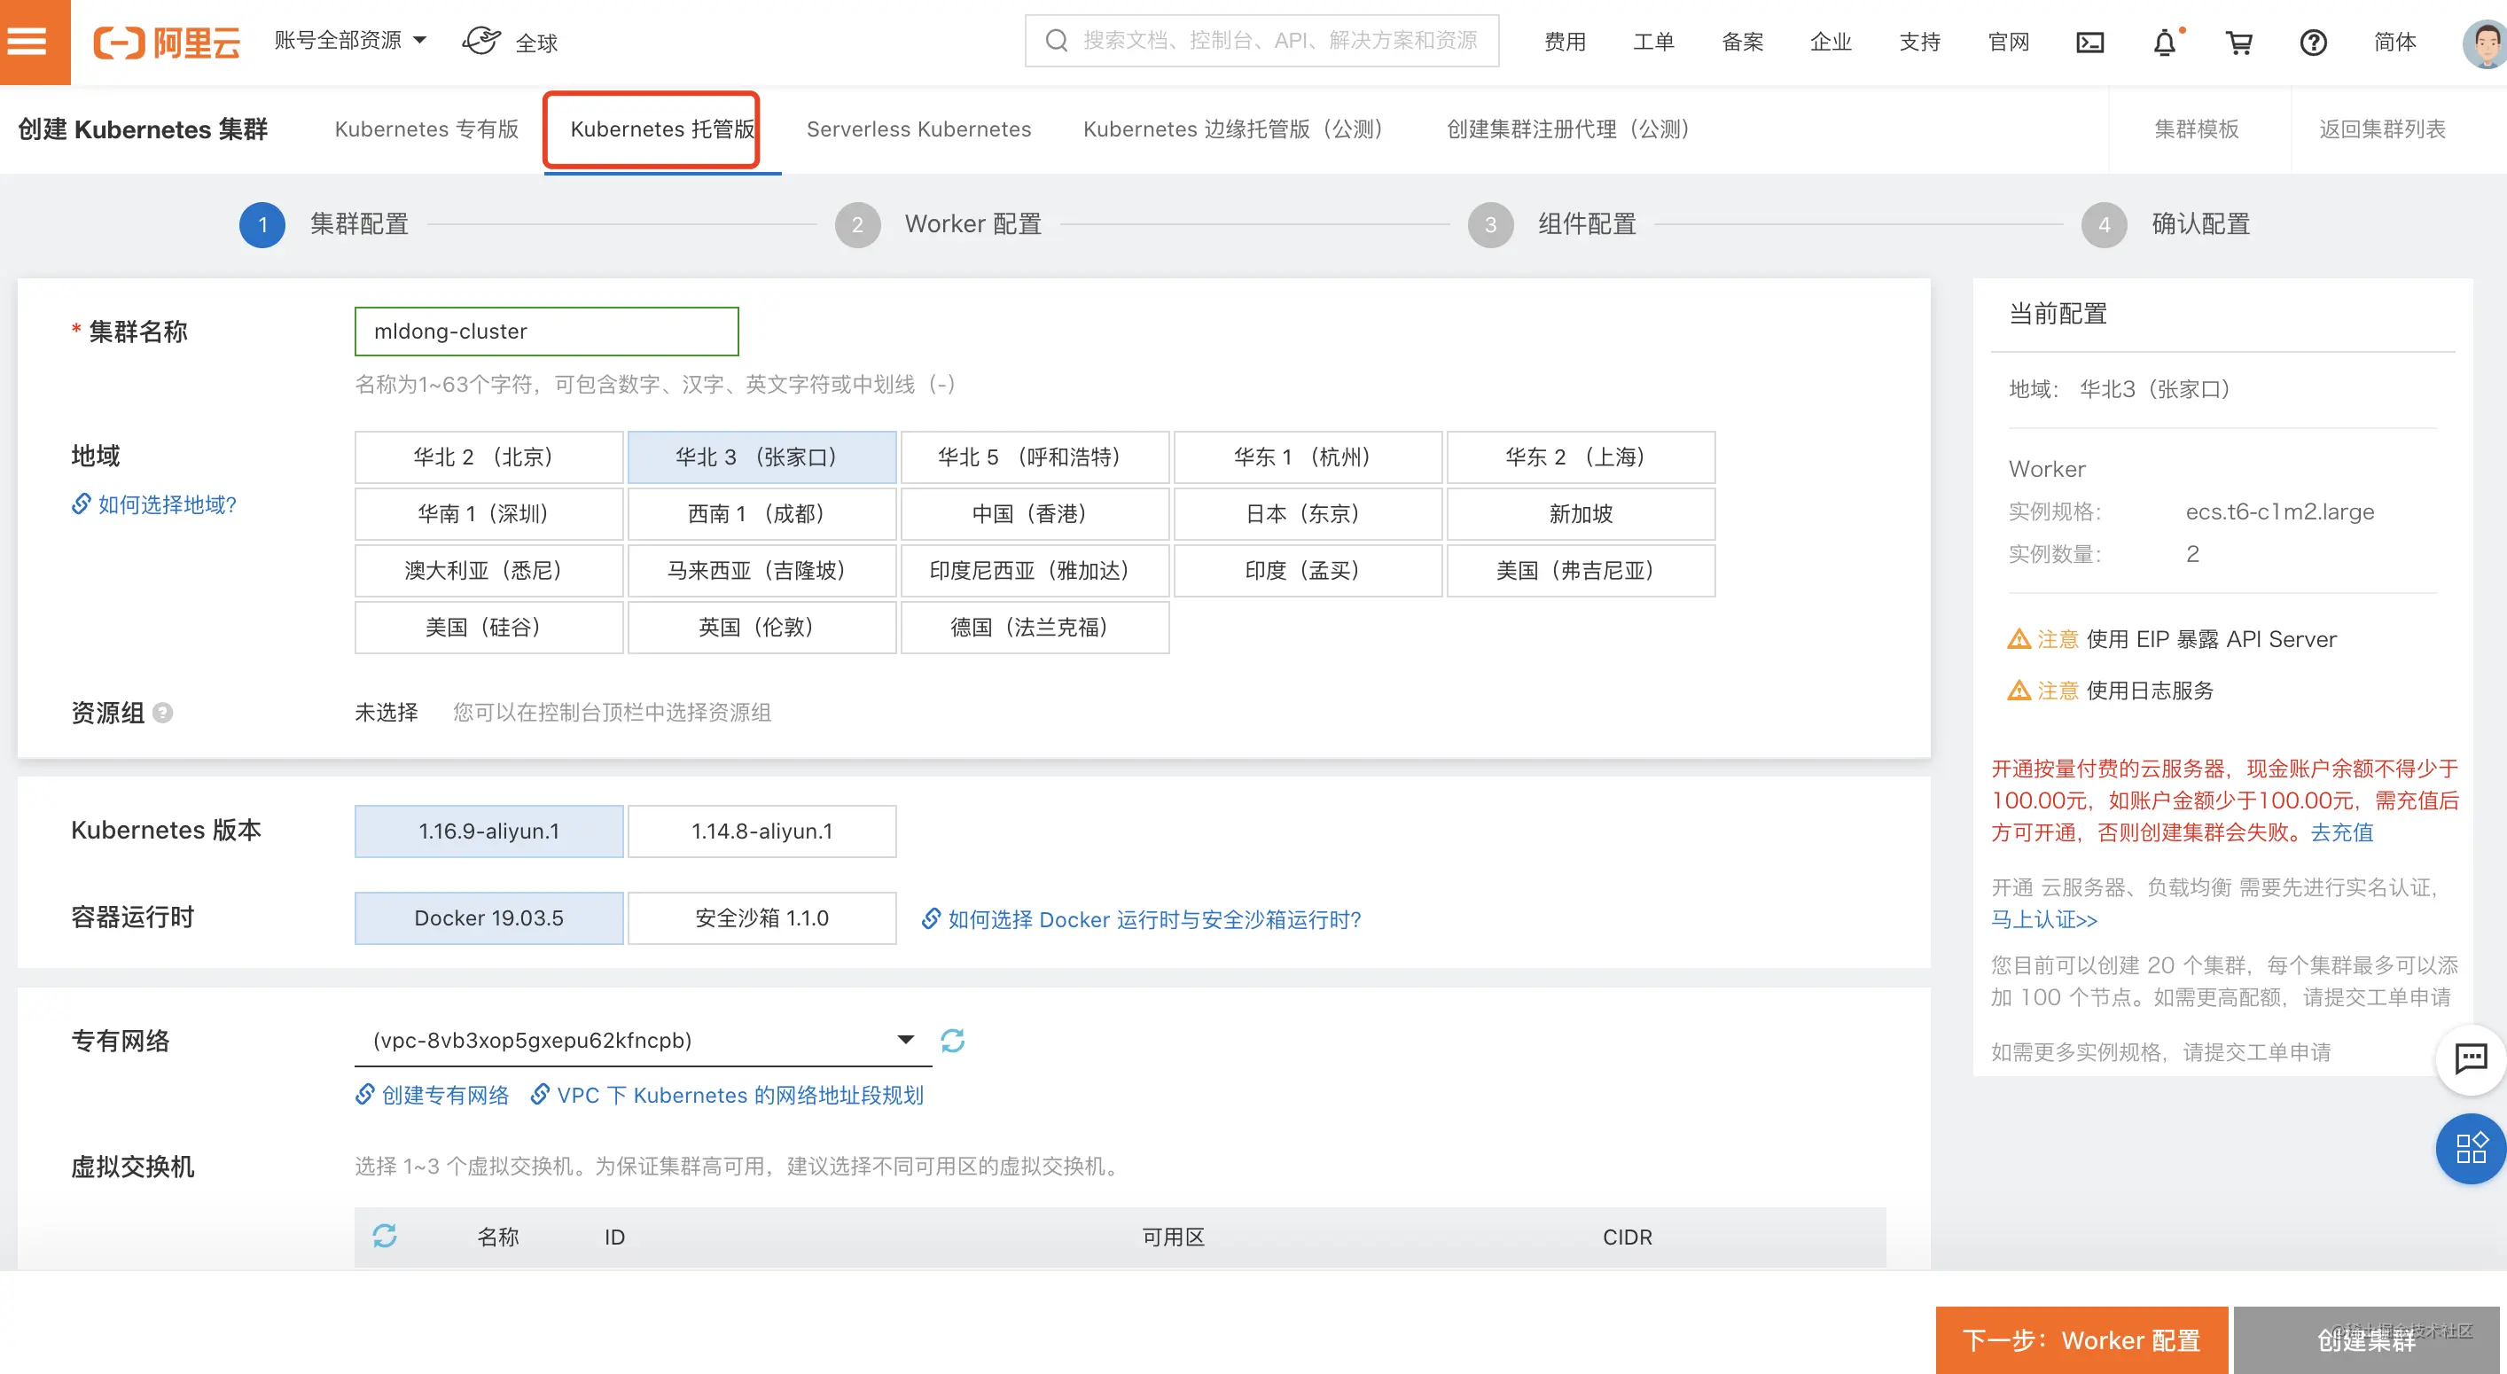Viewport: 2507px width, 1374px height.
Task: Select region 美国 (弗吉尼亚)
Action: (x=1582, y=570)
